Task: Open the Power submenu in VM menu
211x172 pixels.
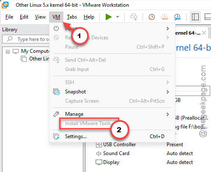Action: [112, 28]
